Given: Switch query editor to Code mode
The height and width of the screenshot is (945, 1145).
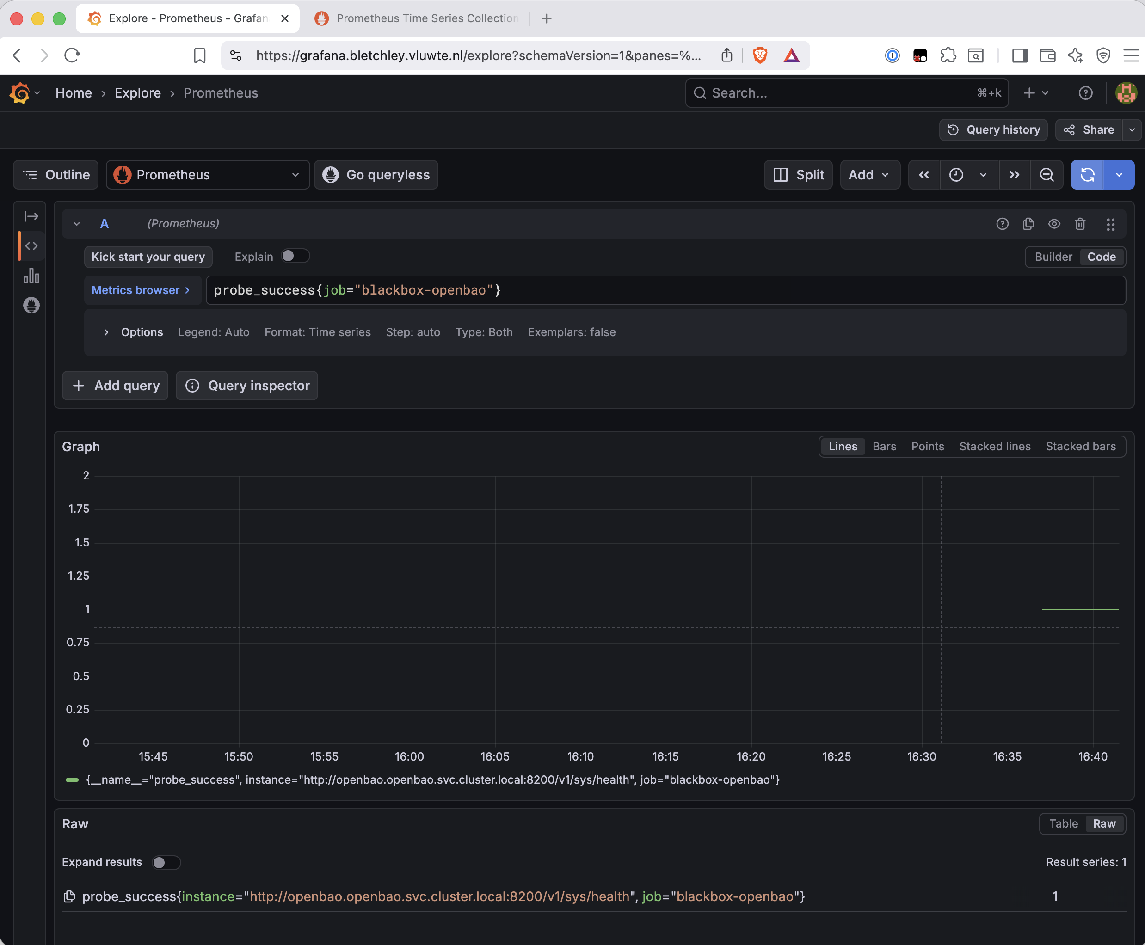Looking at the screenshot, I should 1102,257.
